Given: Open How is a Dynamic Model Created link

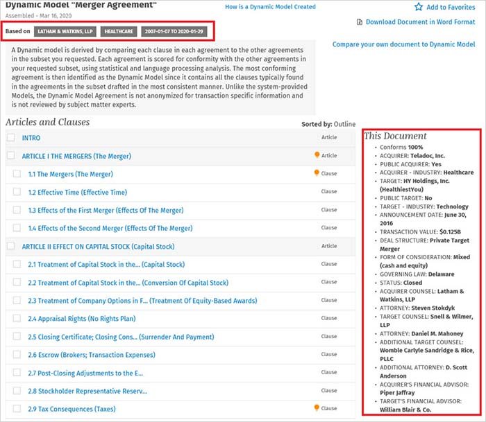Looking at the screenshot, I should pyautogui.click(x=270, y=7).
